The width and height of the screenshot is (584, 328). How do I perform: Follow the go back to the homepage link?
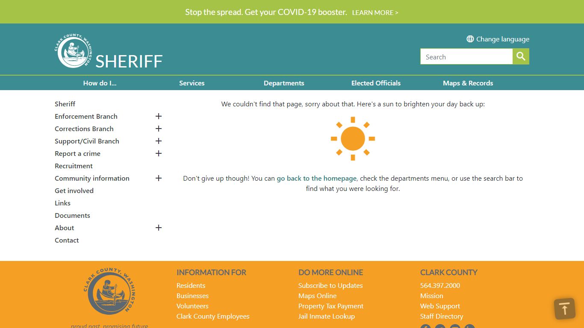pyautogui.click(x=316, y=178)
